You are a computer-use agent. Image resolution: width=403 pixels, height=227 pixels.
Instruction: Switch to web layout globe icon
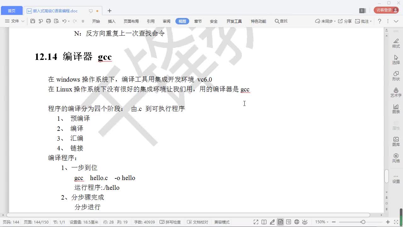click(x=297, y=222)
